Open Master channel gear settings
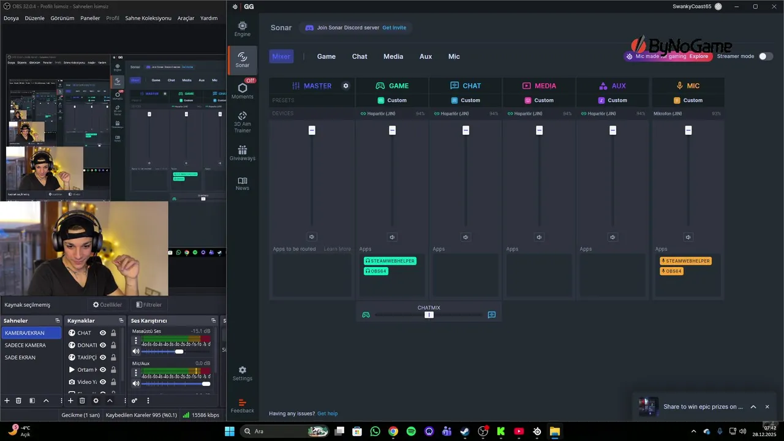This screenshot has height=441, width=784. tap(345, 86)
